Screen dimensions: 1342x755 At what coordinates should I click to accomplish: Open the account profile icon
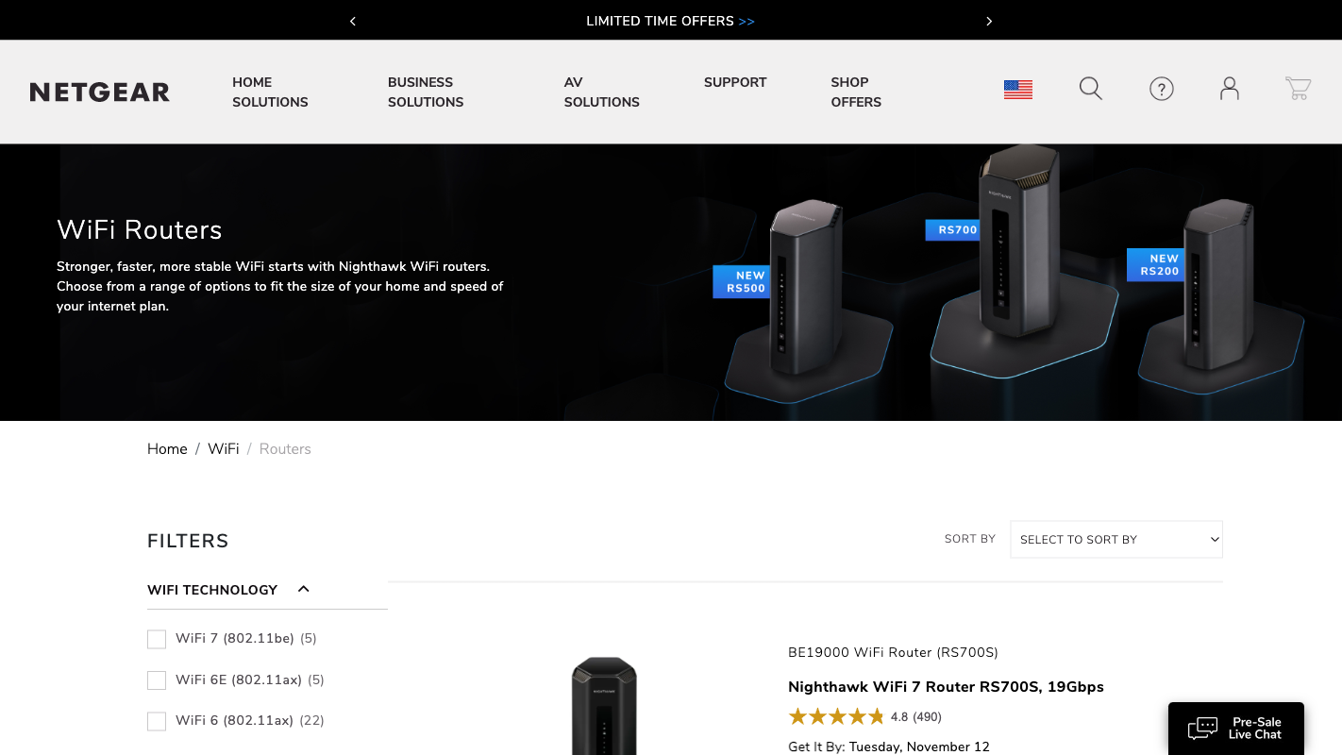pos(1229,89)
